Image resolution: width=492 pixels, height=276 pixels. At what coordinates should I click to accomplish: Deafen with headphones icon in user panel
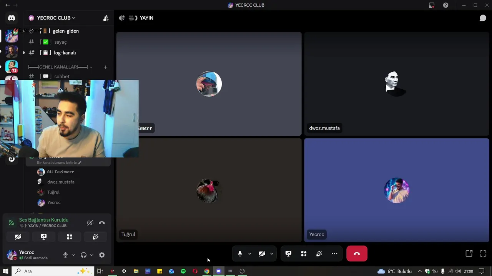[x=83, y=255]
